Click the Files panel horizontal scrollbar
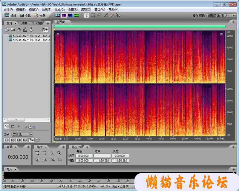The height and width of the screenshot is (191, 239). tap(27, 120)
